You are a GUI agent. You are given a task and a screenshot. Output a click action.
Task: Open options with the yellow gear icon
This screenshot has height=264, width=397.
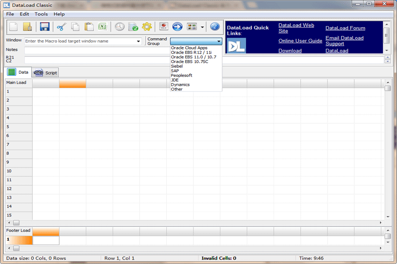pos(147,27)
